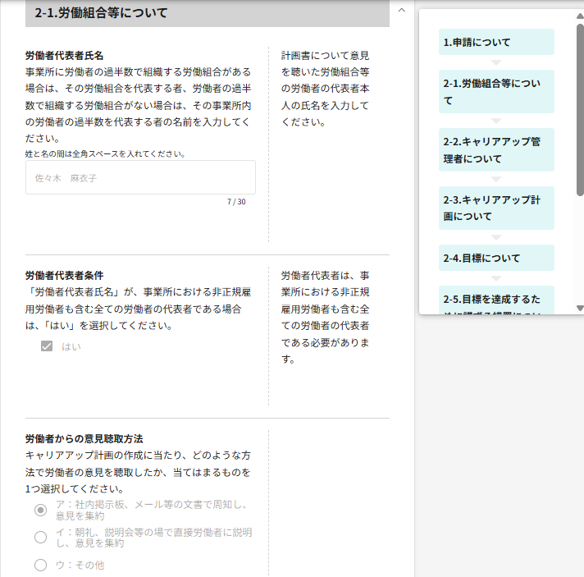Click the 労働者代表者氏名 name input field
This screenshot has width=584, height=577.
[x=140, y=177]
